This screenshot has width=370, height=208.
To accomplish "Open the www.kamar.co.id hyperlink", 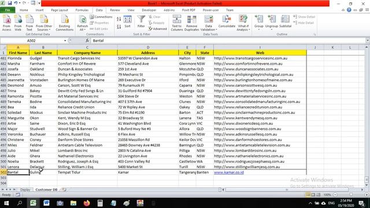I will [229, 172].
